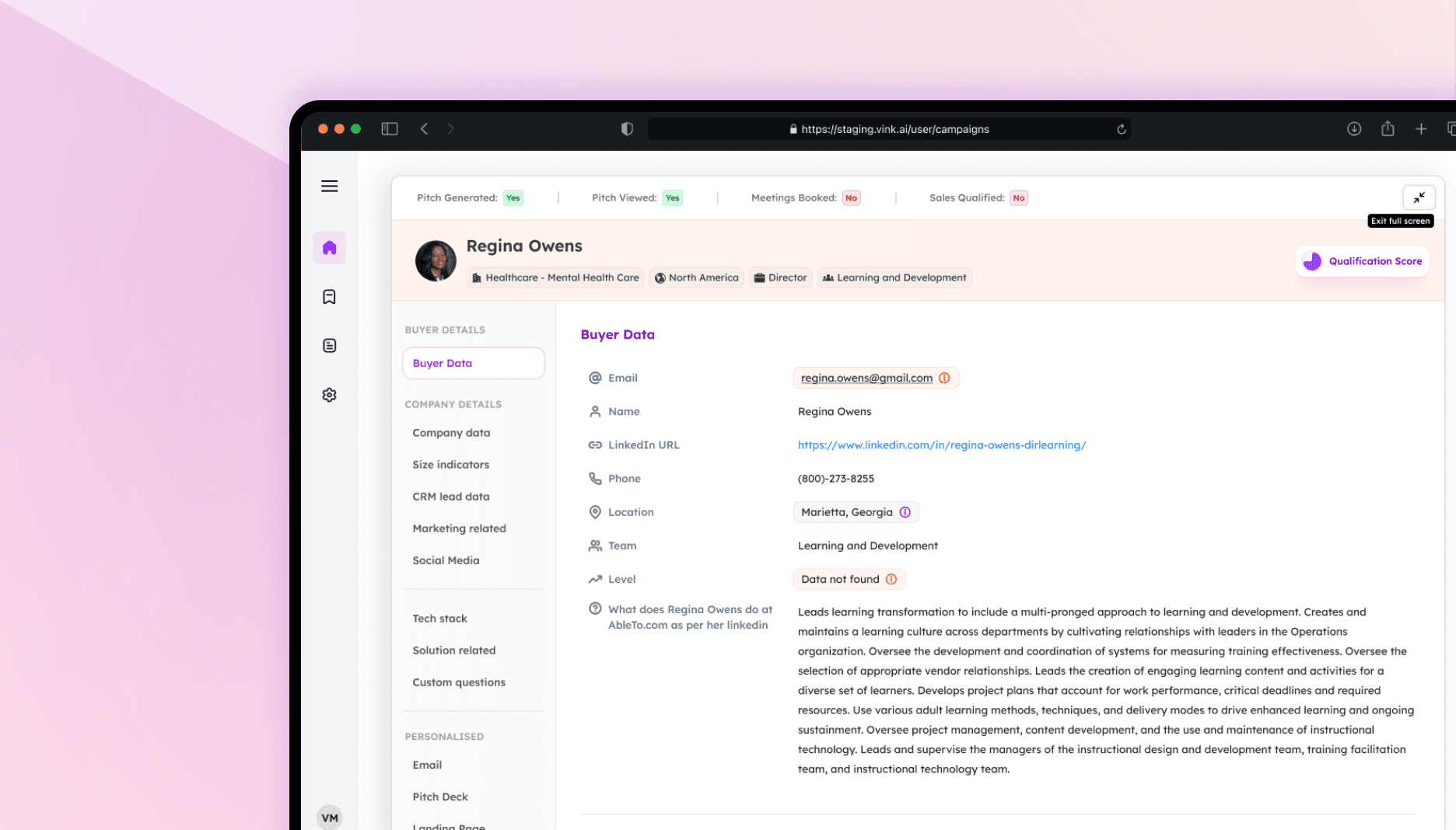Click regina.owens@gmail.com email link
This screenshot has height=830, width=1456.
click(x=866, y=378)
